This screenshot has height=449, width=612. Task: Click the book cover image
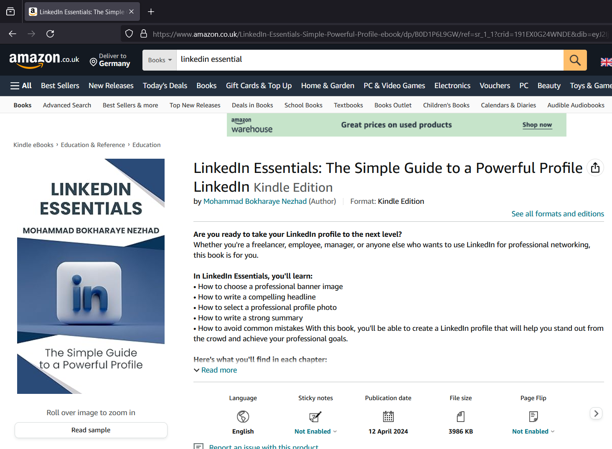91,276
